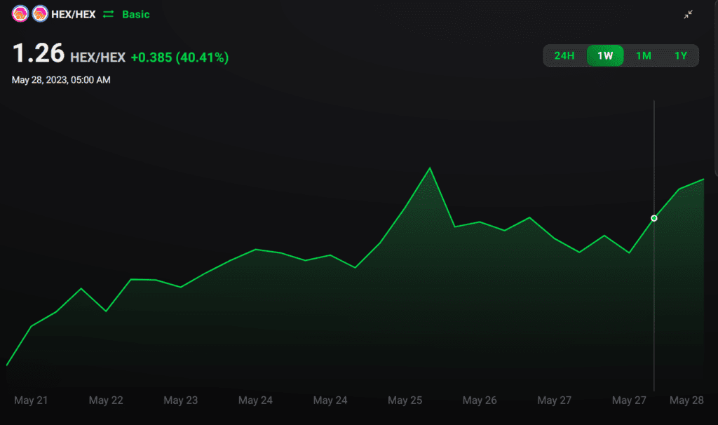The height and width of the screenshot is (425, 718).
Task: Click the +0.385 (40.41%) change text
Action: (x=179, y=58)
